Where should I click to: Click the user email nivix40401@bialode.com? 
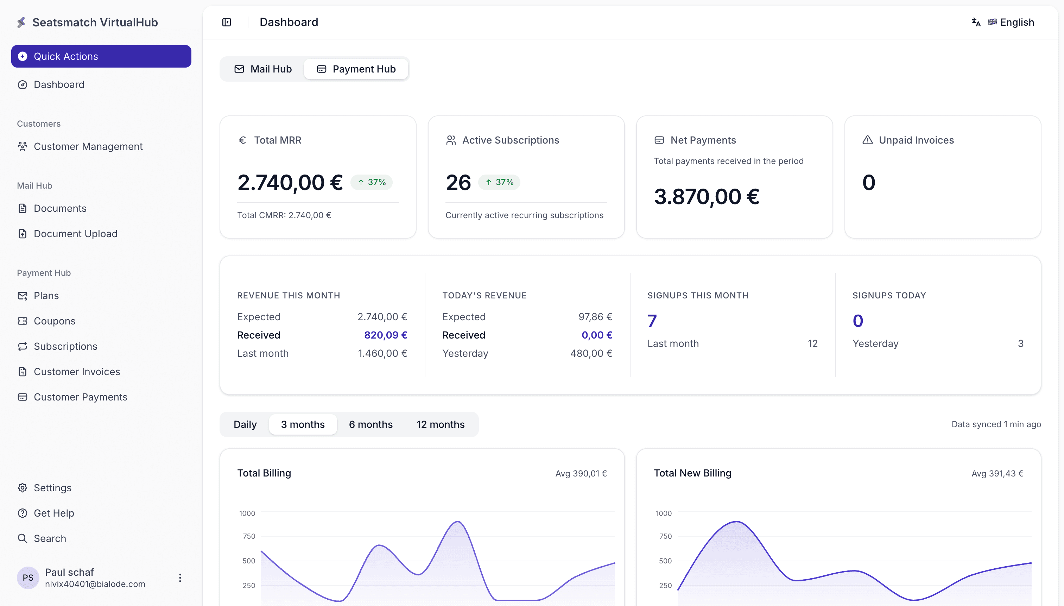point(95,584)
